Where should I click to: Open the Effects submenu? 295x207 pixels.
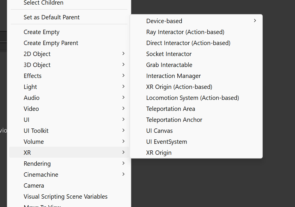tap(33, 76)
